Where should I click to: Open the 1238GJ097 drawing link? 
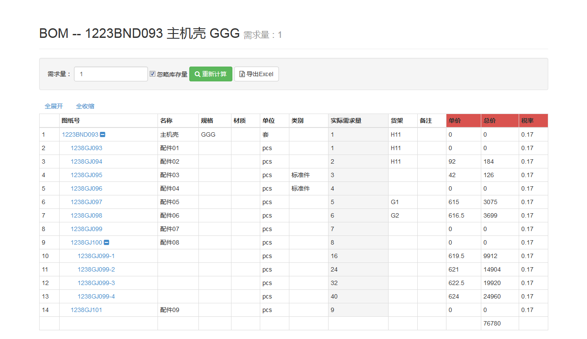tap(87, 202)
